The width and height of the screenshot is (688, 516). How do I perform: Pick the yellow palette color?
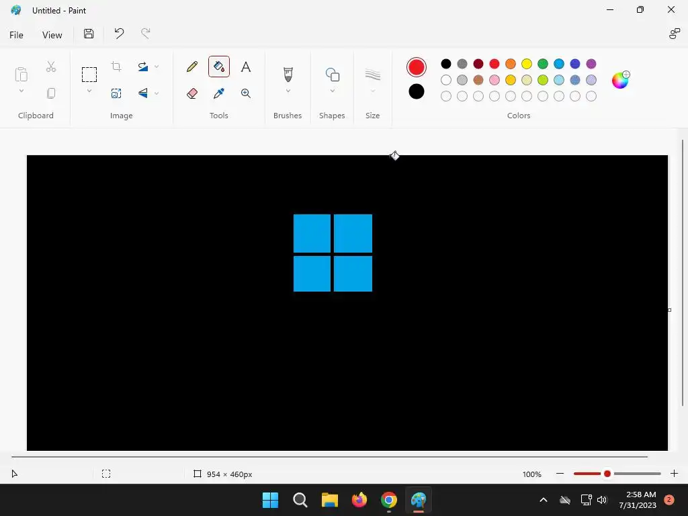point(527,64)
